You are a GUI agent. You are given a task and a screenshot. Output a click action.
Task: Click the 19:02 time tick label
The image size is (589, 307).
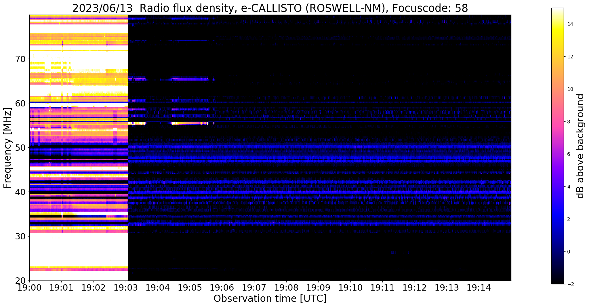pyautogui.click(x=94, y=287)
